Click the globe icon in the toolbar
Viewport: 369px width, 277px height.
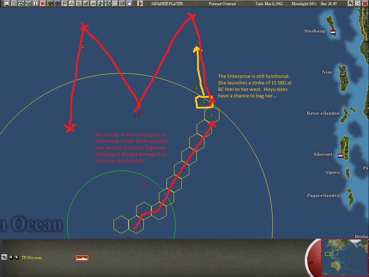tap(101, 4)
